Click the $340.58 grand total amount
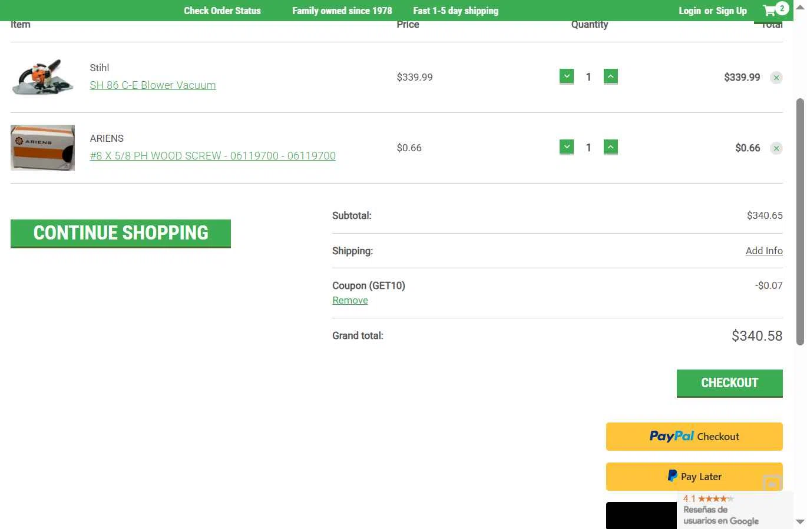The image size is (807, 529). tap(757, 336)
